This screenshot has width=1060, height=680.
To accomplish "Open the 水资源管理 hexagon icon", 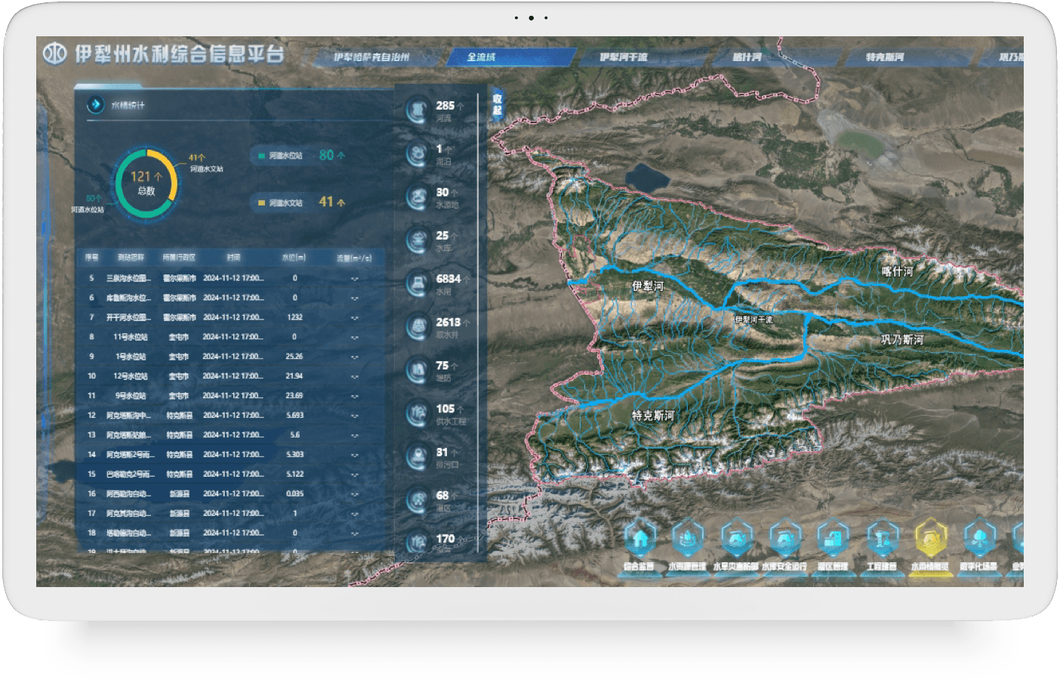I will [688, 539].
